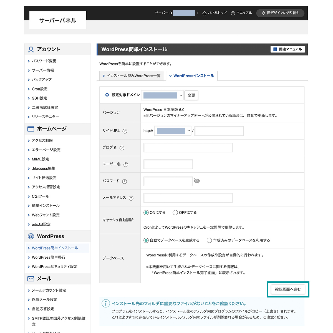Open メールアカウント設定 in sidebar

click(49, 291)
